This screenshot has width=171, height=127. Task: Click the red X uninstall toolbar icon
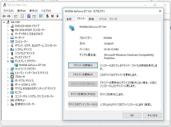pyautogui.click(x=52, y=16)
